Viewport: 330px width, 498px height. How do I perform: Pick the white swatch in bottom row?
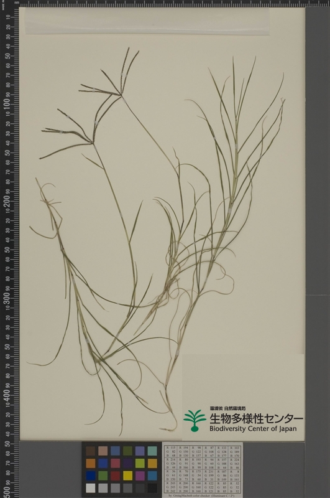coord(90,488)
